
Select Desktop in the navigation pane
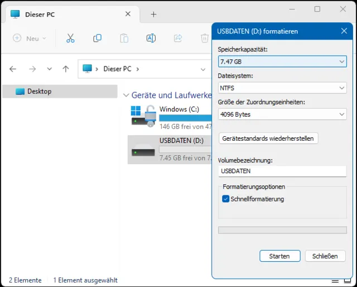(x=39, y=91)
